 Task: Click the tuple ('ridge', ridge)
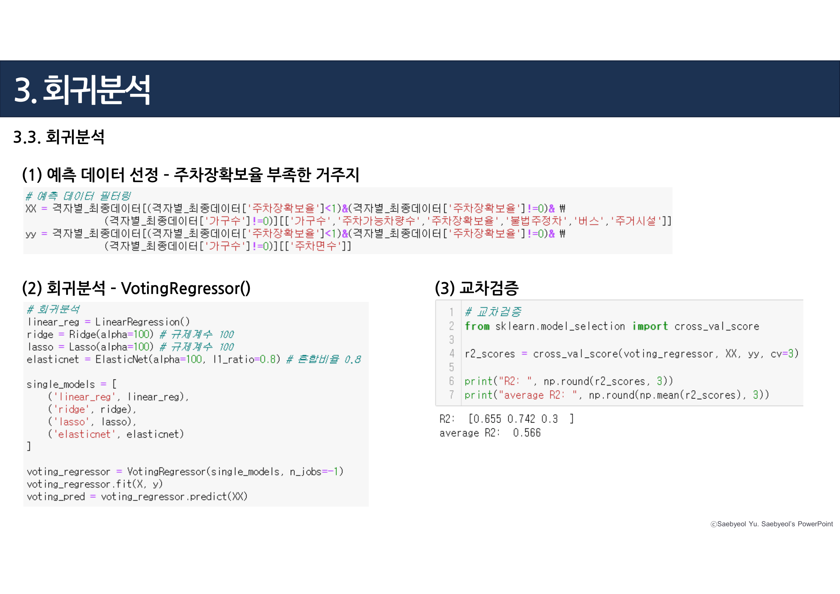point(92,409)
